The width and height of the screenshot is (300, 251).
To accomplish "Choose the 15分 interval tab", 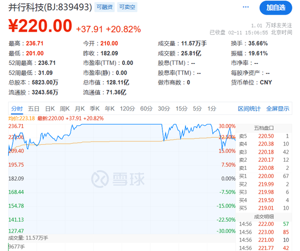I will (x=182, y=109).
